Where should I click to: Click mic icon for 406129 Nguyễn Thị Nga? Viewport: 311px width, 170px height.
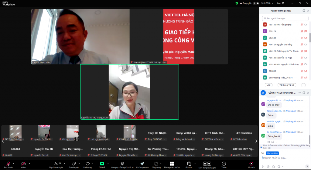[x=302, y=58]
